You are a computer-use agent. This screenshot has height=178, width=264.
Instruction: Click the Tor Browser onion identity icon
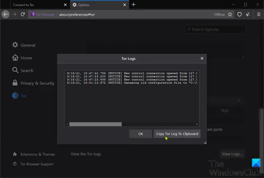pyautogui.click(x=32, y=14)
